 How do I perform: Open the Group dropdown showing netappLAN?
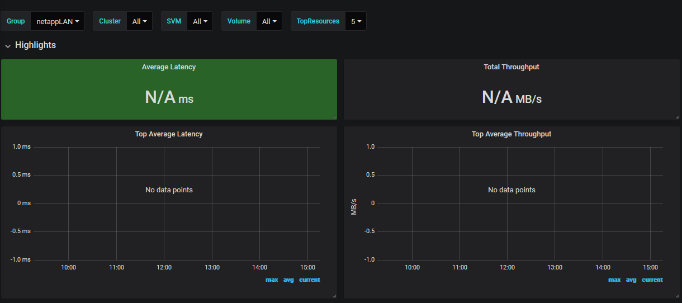pos(57,21)
